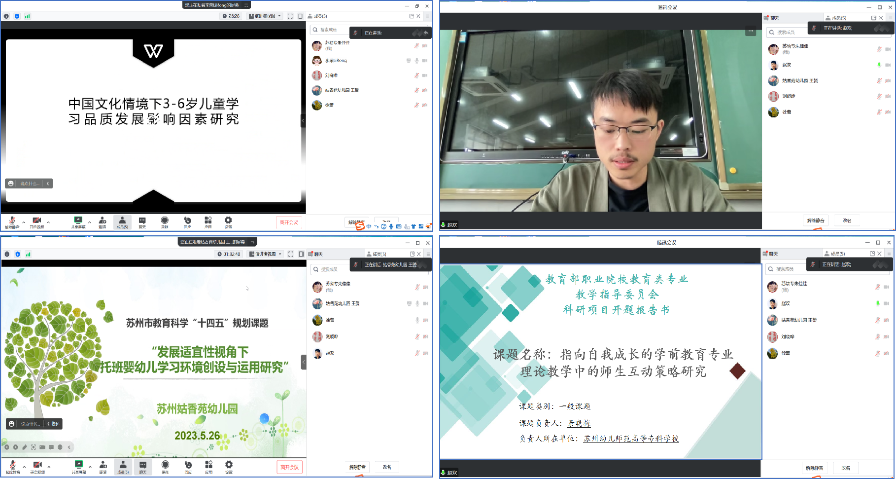Click Rename button under the webcam window's member list
Image resolution: width=896 pixels, height=479 pixels.
point(847,221)
